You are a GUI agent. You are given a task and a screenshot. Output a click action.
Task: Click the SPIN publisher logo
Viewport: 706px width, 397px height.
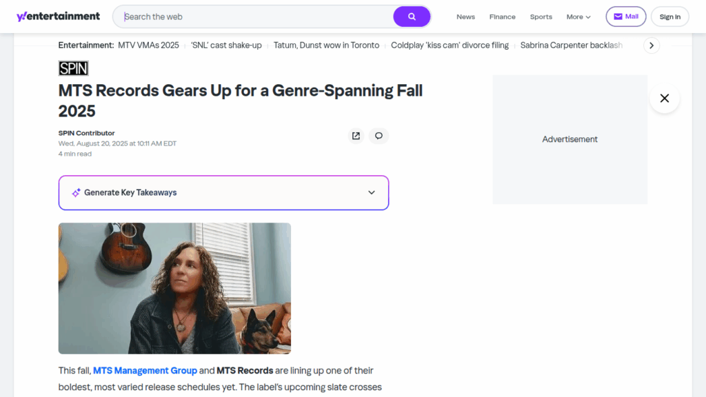(73, 68)
